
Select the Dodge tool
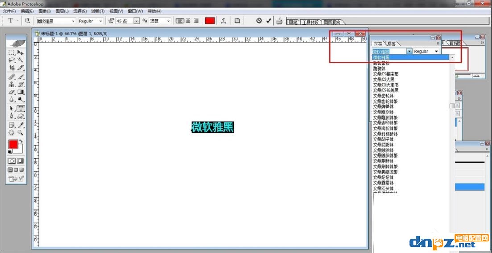point(21,99)
